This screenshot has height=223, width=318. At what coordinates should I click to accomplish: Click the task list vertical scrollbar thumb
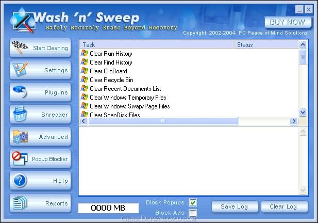point(303,57)
